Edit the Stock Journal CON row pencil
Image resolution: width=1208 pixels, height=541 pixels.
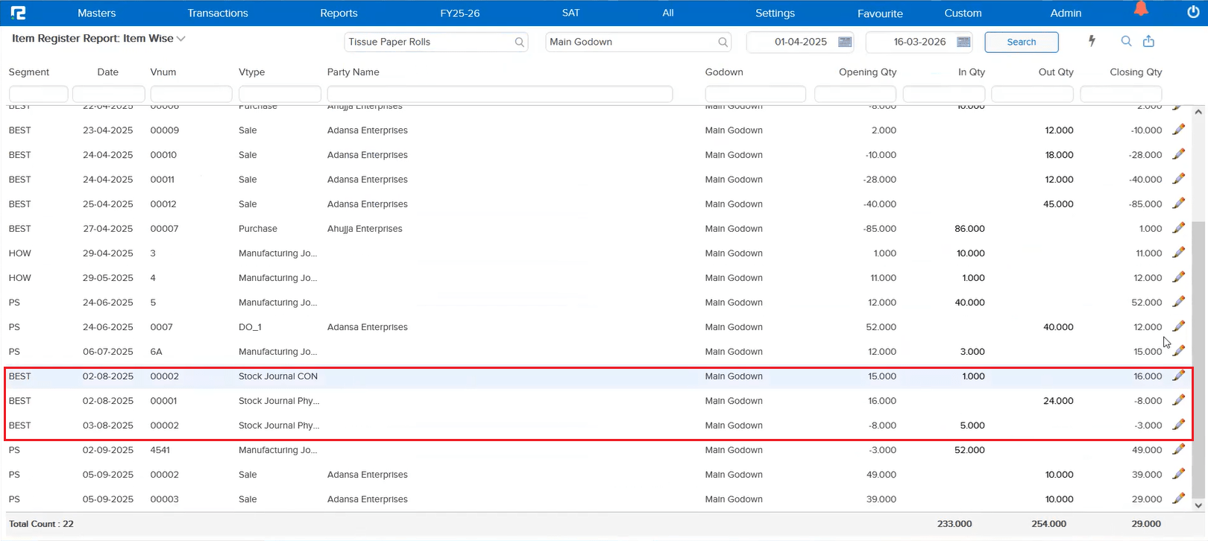click(1178, 376)
